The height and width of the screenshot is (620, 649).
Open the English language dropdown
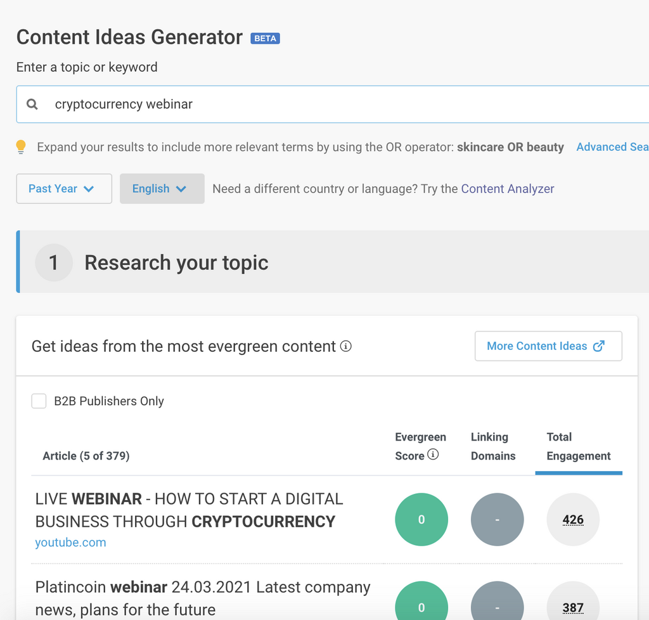click(x=162, y=189)
